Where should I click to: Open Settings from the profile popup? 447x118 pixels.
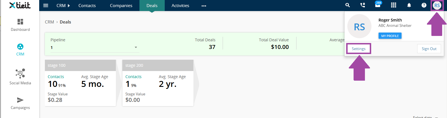pos(359,49)
